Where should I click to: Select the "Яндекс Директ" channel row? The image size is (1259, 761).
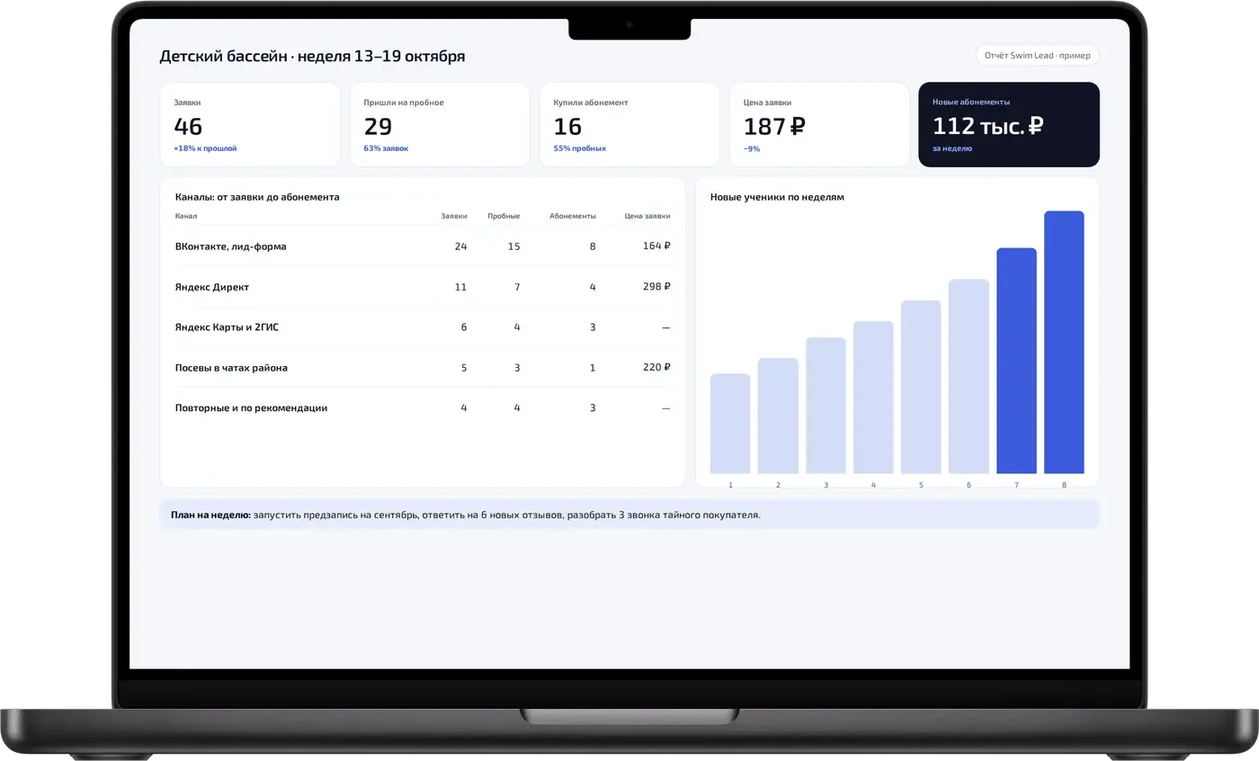pyautogui.click(x=423, y=287)
